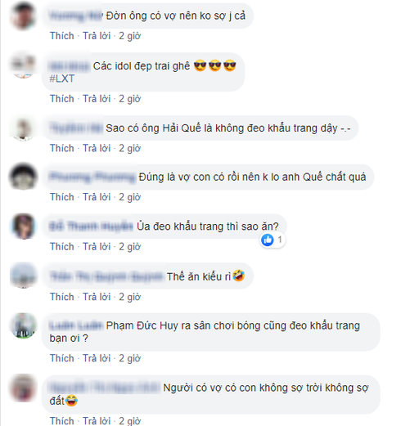Click Thích under "Phạm Đức Huy ra sân" comment
Screen dimensions: 401x426
(x=62, y=358)
